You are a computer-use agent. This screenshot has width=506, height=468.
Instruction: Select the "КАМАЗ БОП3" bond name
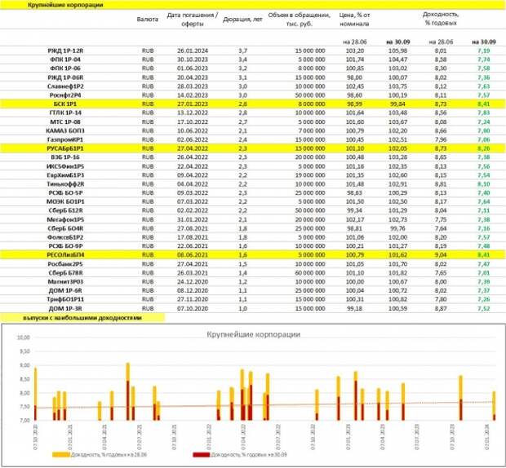point(65,130)
